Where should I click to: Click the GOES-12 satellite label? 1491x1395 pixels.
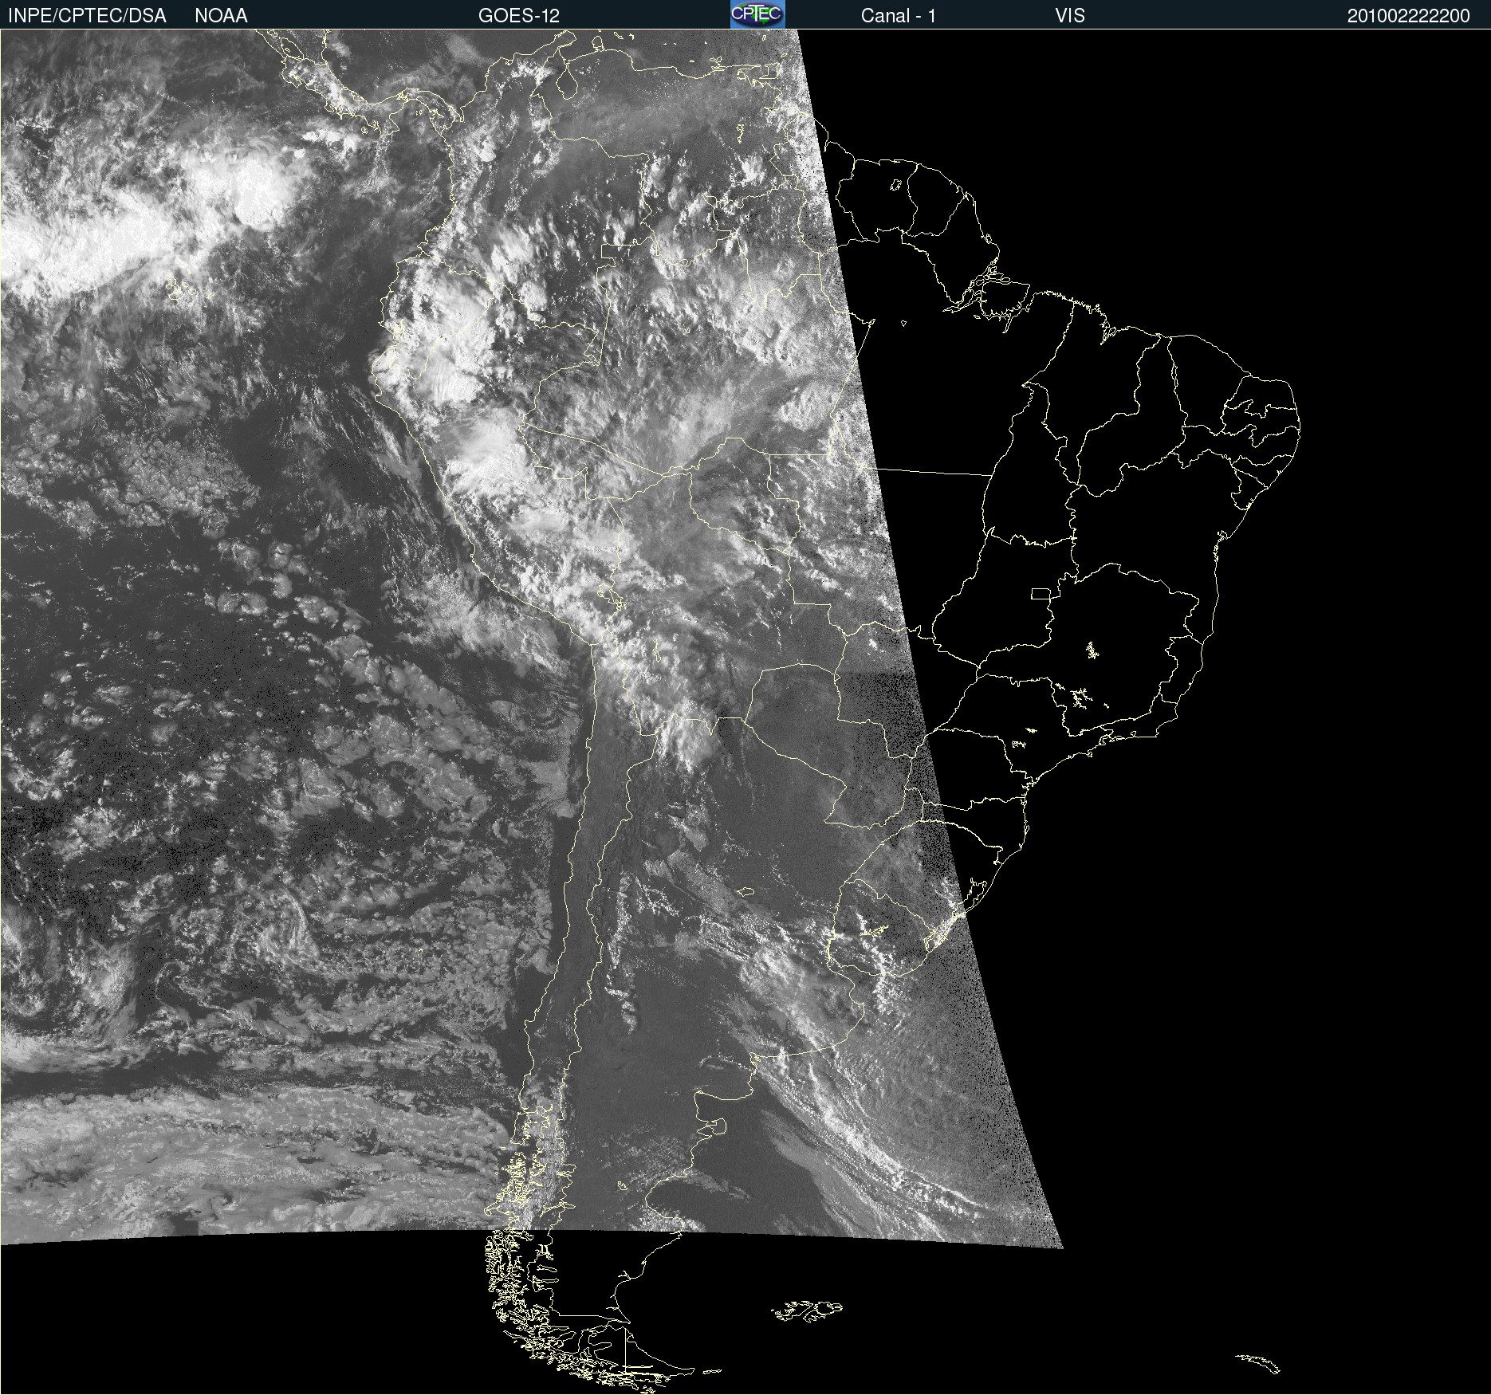pos(519,16)
